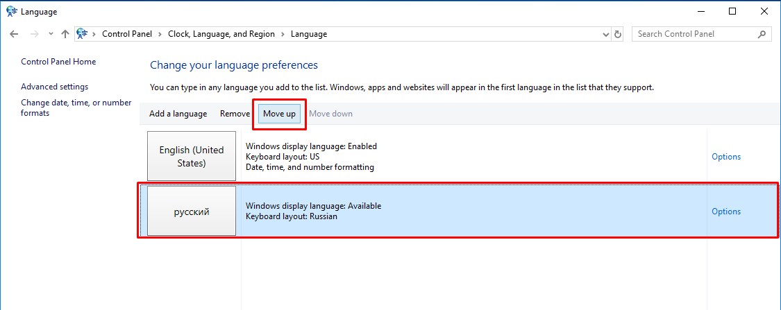Expand the address bar history dropdown
781x310 pixels.
[605, 34]
